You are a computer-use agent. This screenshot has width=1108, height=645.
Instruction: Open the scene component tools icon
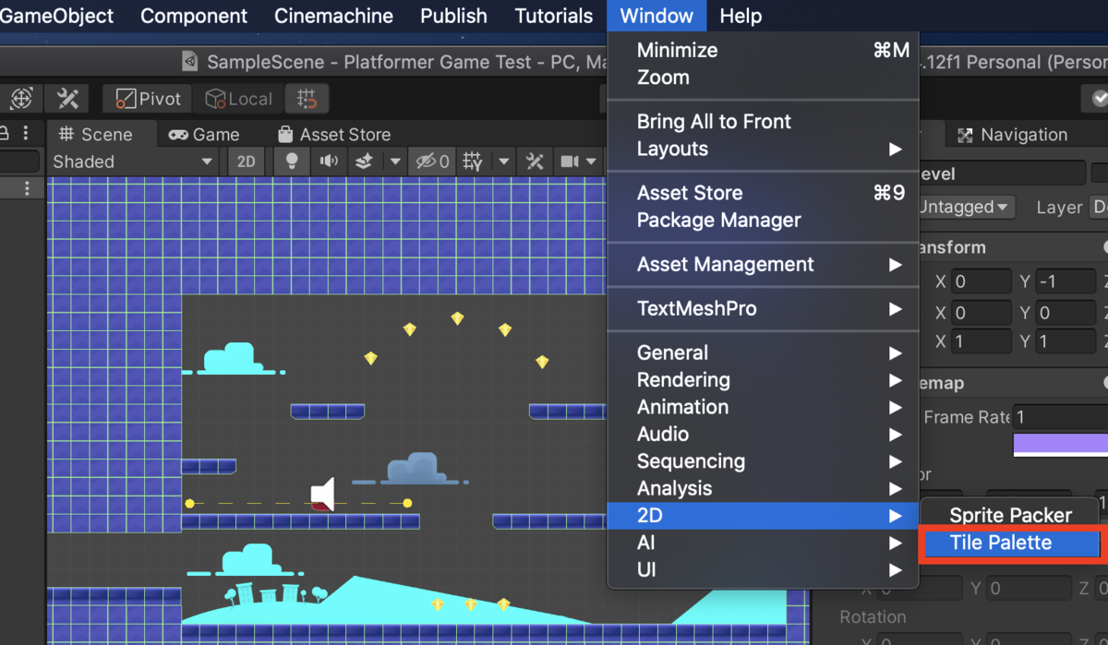point(535,161)
